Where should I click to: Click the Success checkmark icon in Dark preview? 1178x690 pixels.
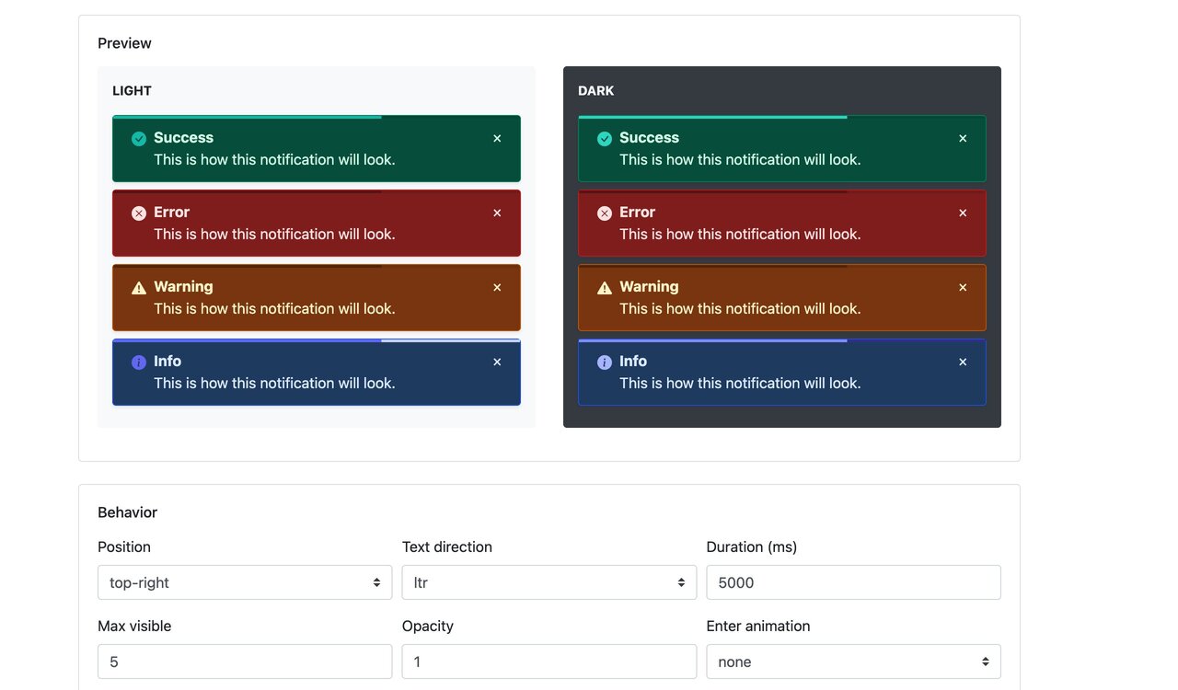(605, 139)
